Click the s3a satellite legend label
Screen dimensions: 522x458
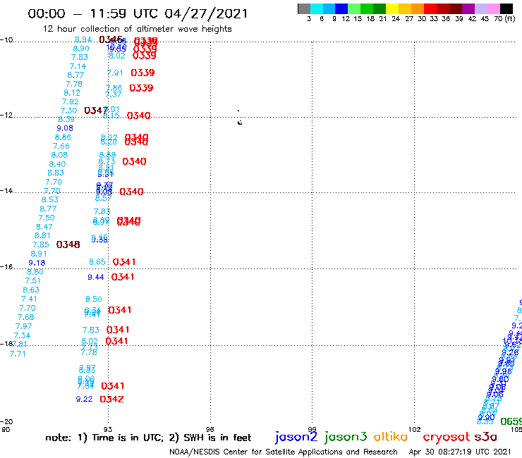[x=485, y=437]
